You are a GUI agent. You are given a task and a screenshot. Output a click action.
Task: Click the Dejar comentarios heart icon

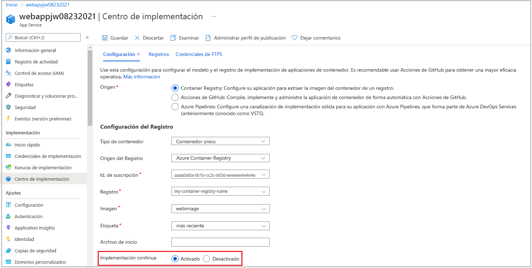pos(295,38)
